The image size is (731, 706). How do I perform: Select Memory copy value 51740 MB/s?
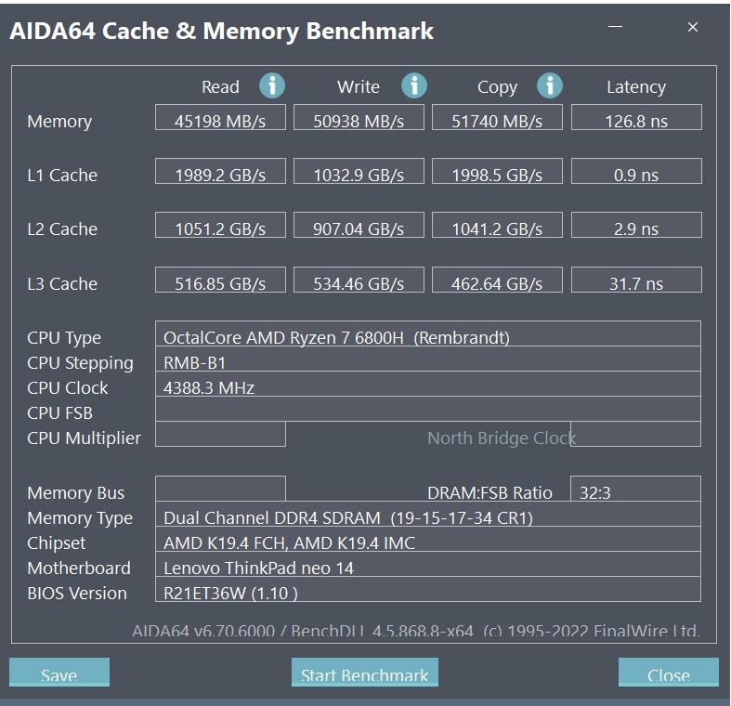[x=497, y=117]
